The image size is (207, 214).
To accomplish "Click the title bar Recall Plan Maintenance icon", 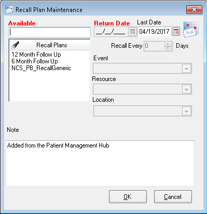I will tap(9, 10).
